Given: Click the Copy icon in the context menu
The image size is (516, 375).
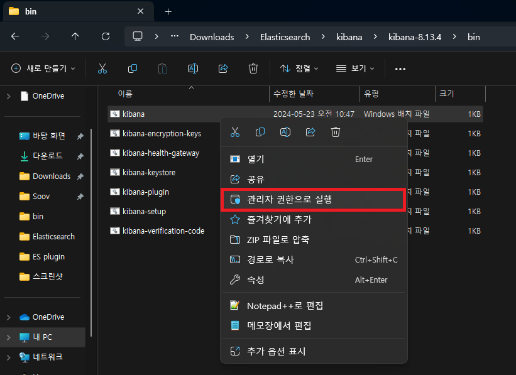Looking at the screenshot, I should pos(260,132).
